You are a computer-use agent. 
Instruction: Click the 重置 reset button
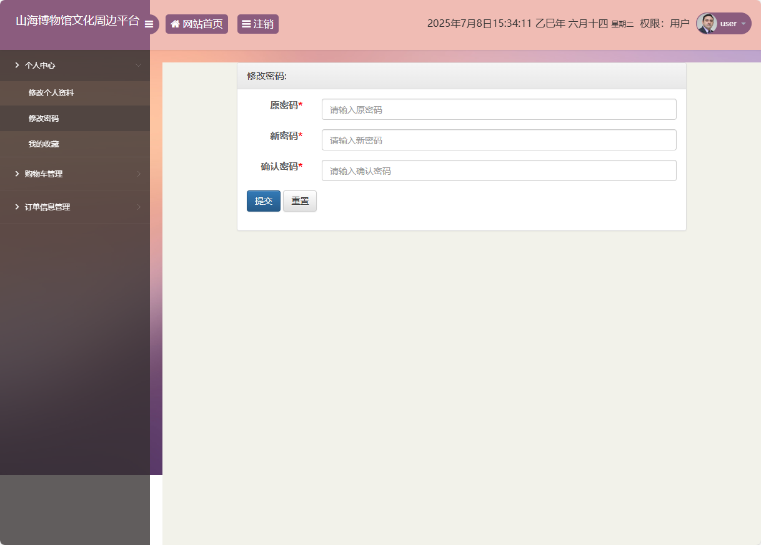(x=300, y=201)
